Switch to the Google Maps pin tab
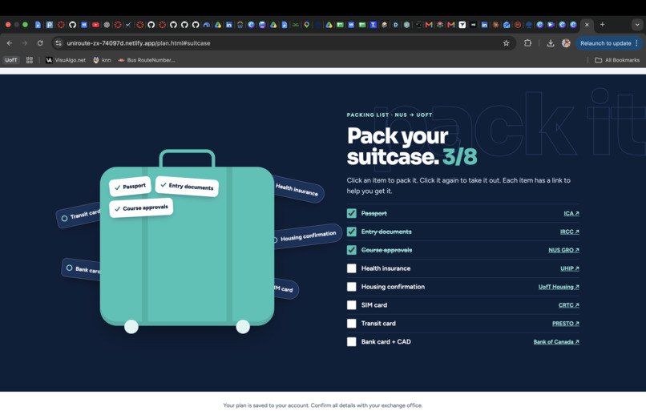 pyautogui.click(x=307, y=25)
